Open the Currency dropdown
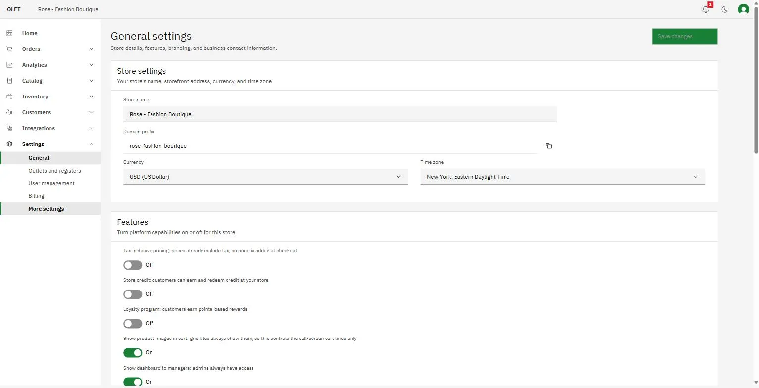Viewport: 759px width, 388px height. pyautogui.click(x=265, y=177)
